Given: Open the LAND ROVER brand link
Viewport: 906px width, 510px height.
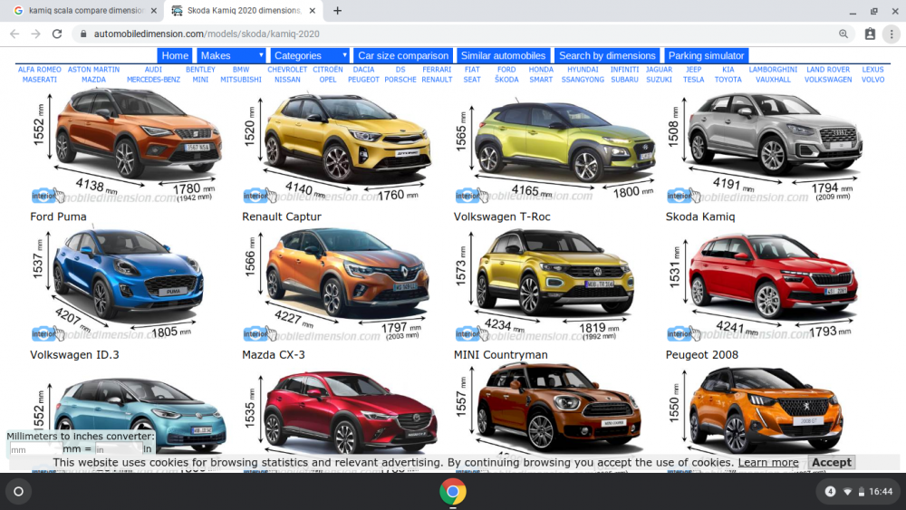Looking at the screenshot, I should click(828, 70).
